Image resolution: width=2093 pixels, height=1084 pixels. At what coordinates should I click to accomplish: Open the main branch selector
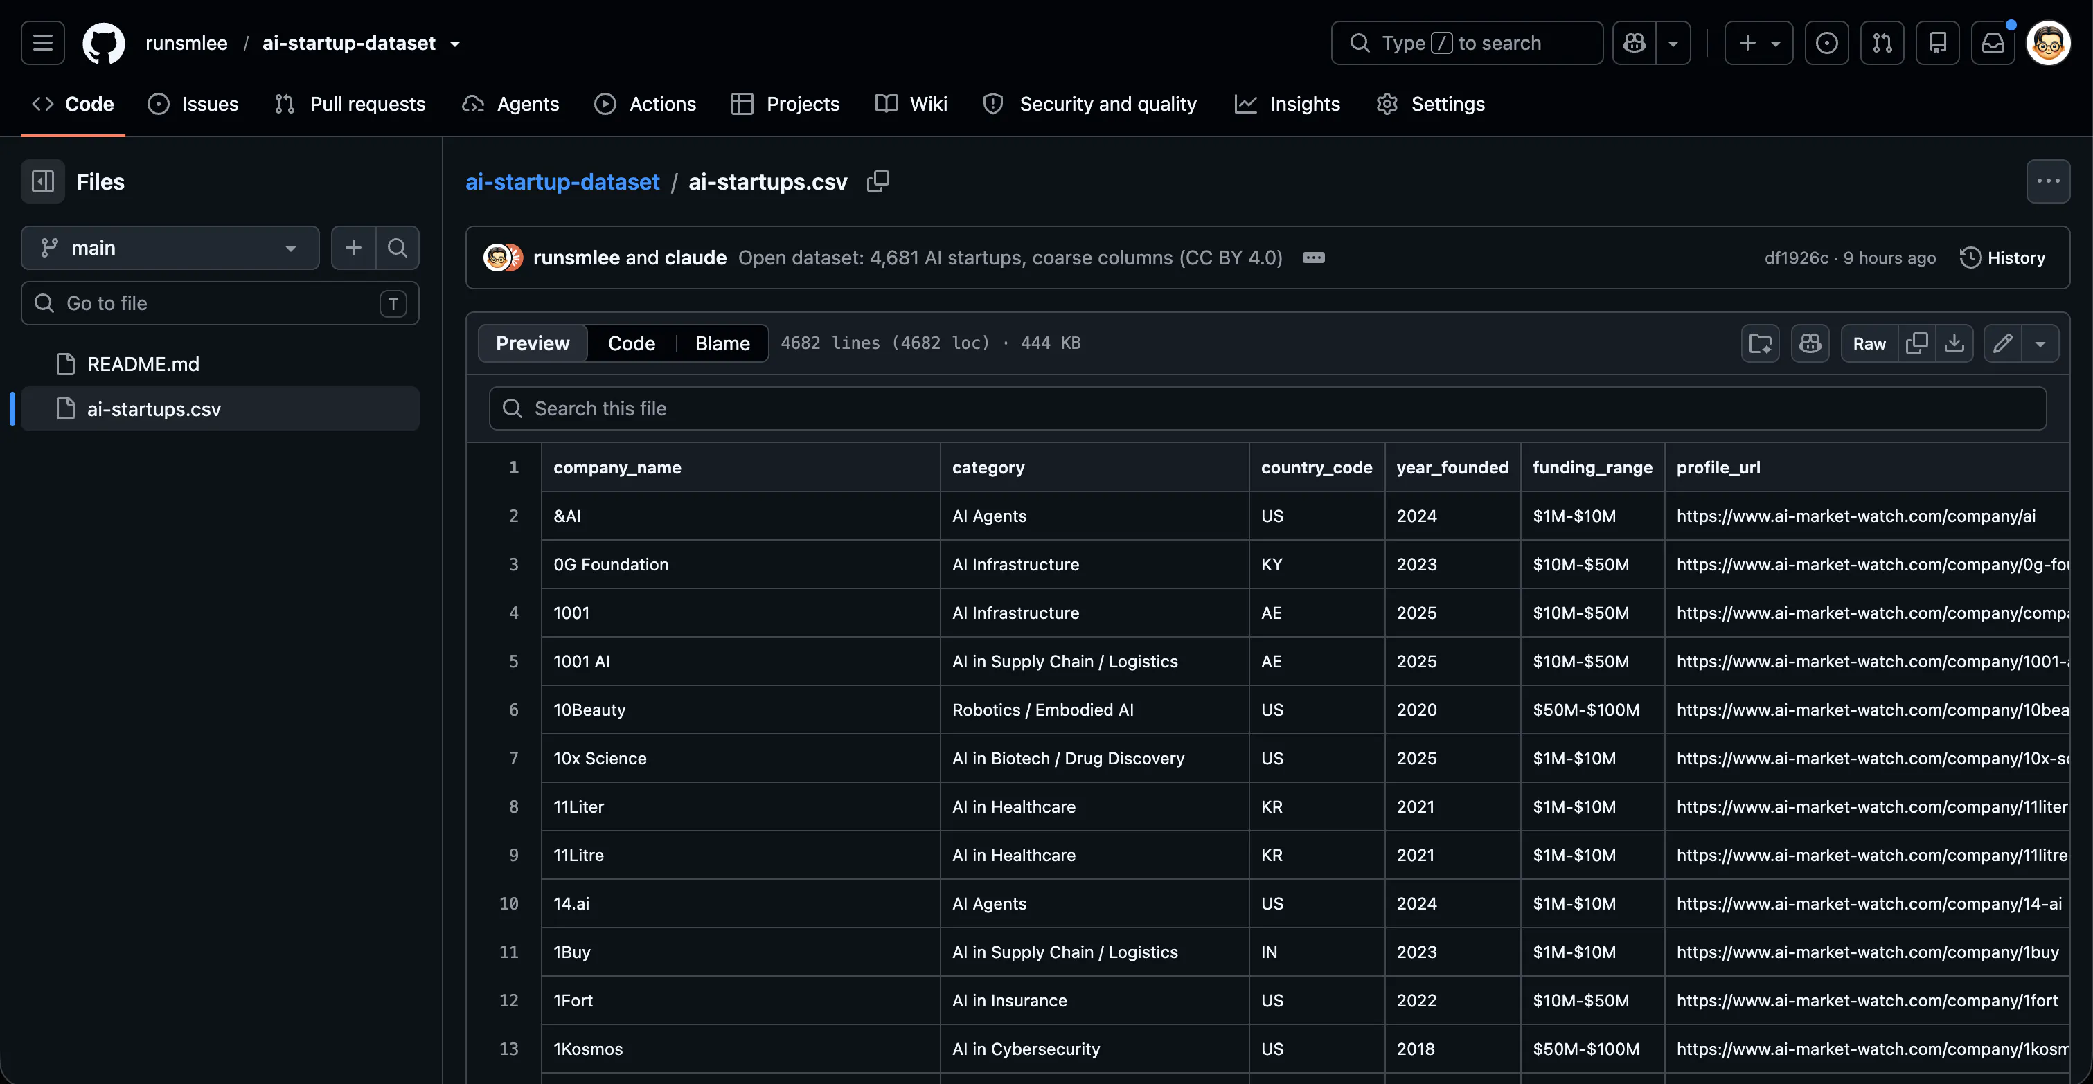point(170,248)
